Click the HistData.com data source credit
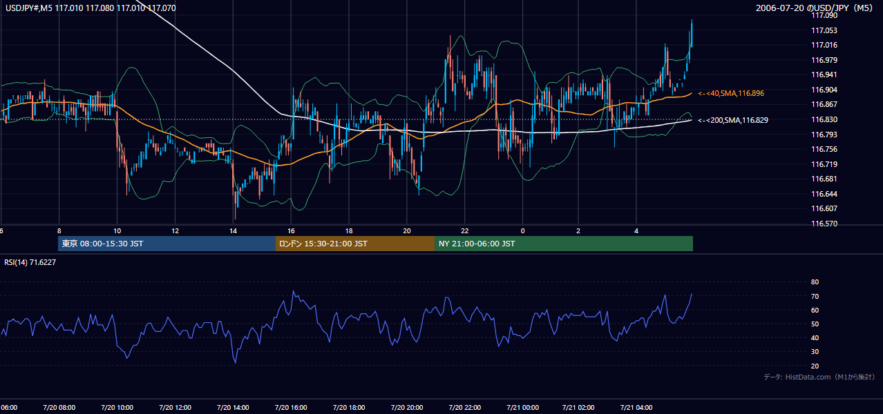 (819, 377)
